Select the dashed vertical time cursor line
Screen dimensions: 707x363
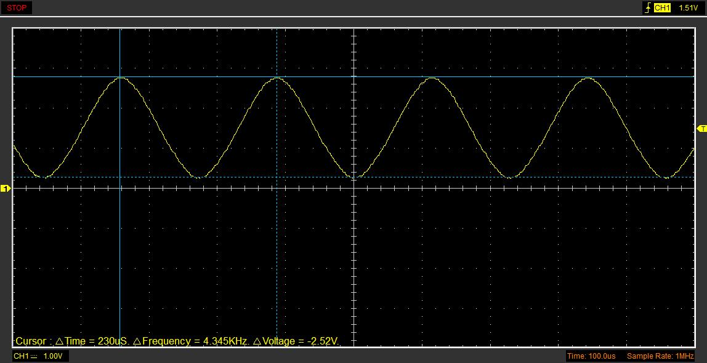(x=277, y=247)
